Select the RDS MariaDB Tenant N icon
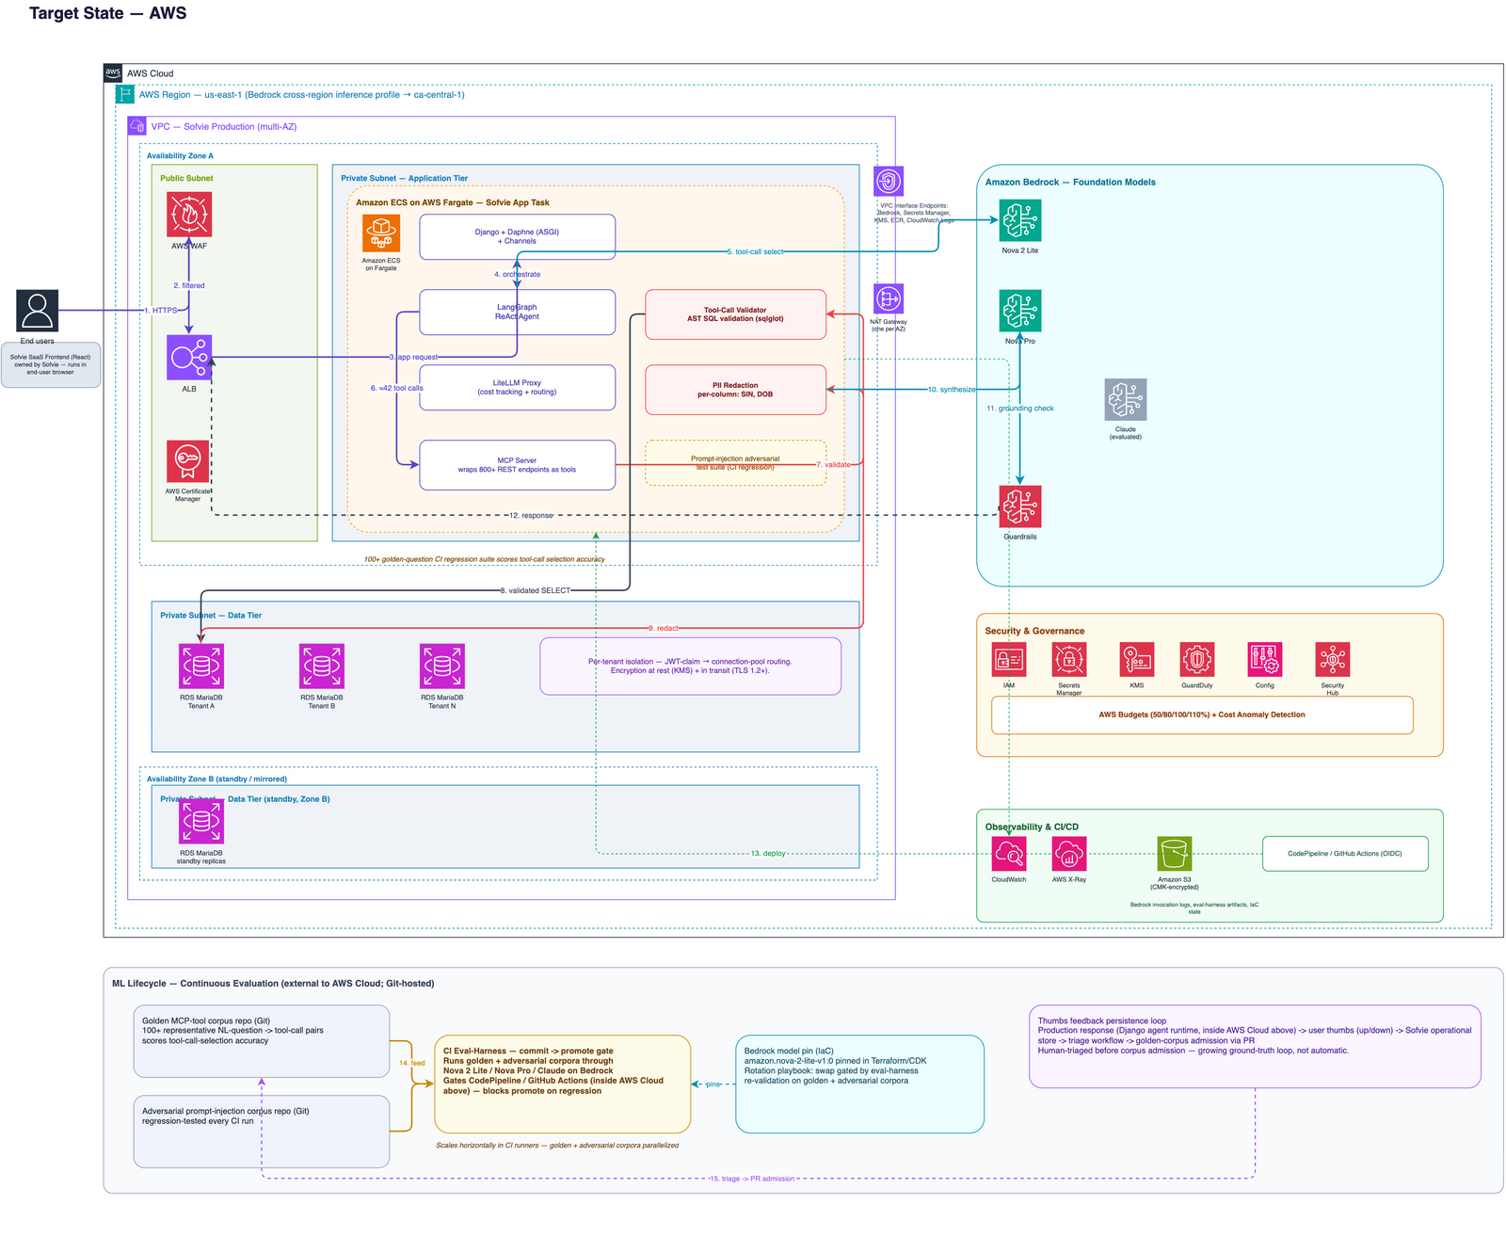Screen dimensions: 1506x1237 point(442,667)
